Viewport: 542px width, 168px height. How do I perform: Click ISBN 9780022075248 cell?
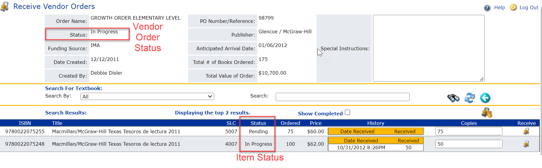tap(25, 144)
